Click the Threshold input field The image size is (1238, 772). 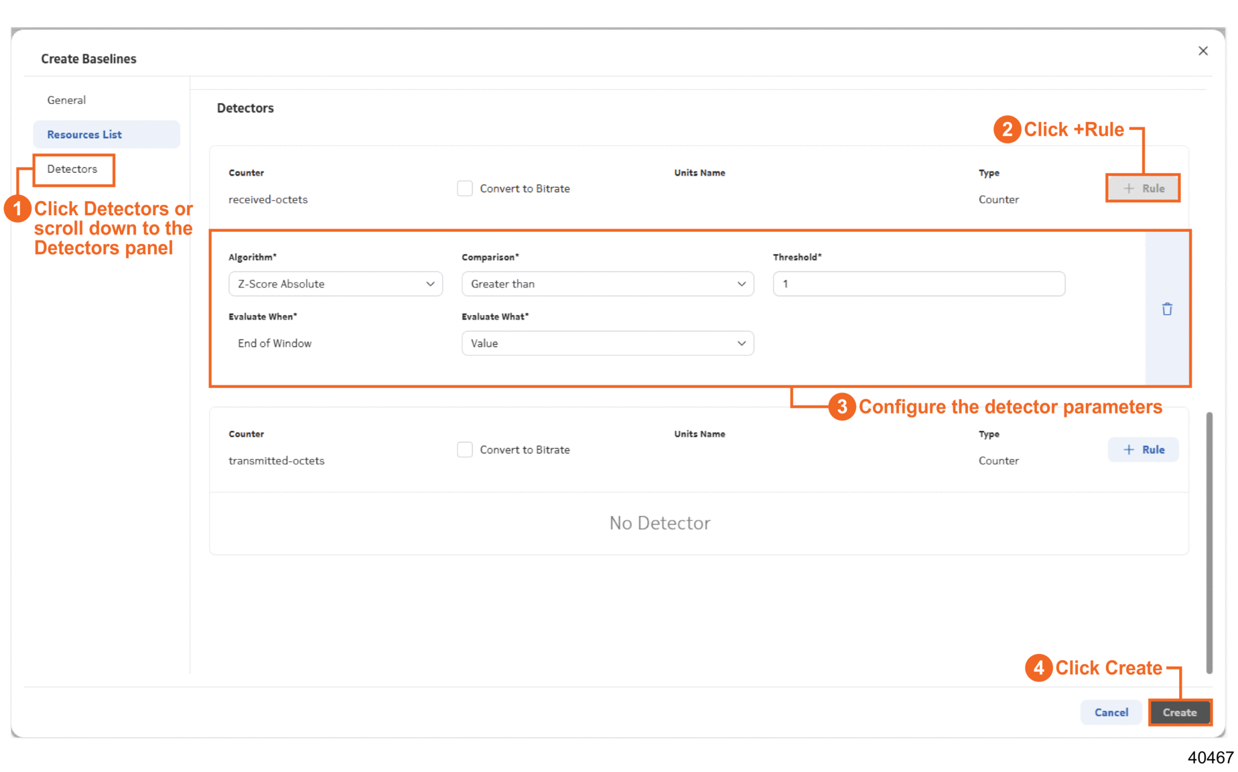(918, 284)
